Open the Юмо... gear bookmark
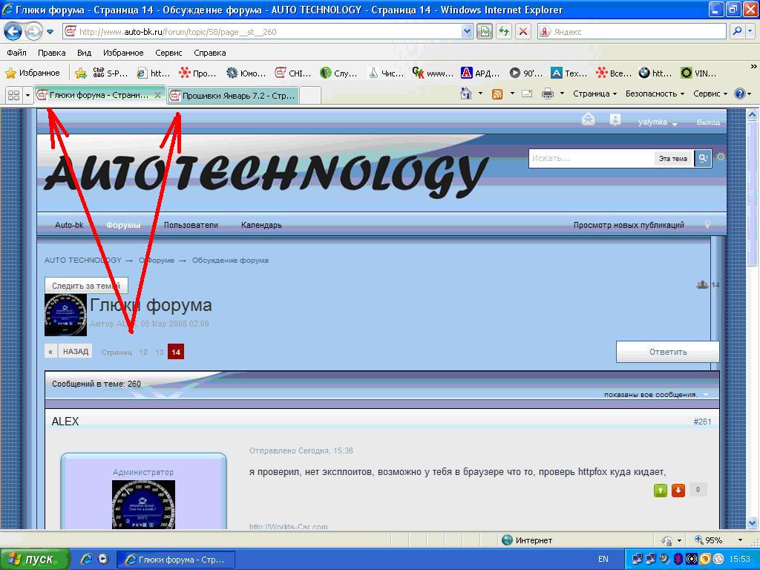The height and width of the screenshot is (570, 760). pyautogui.click(x=246, y=73)
